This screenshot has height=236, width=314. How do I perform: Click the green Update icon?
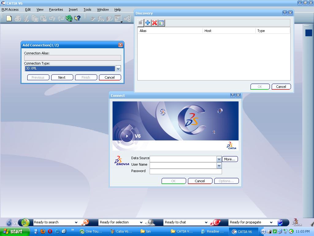click(69, 18)
